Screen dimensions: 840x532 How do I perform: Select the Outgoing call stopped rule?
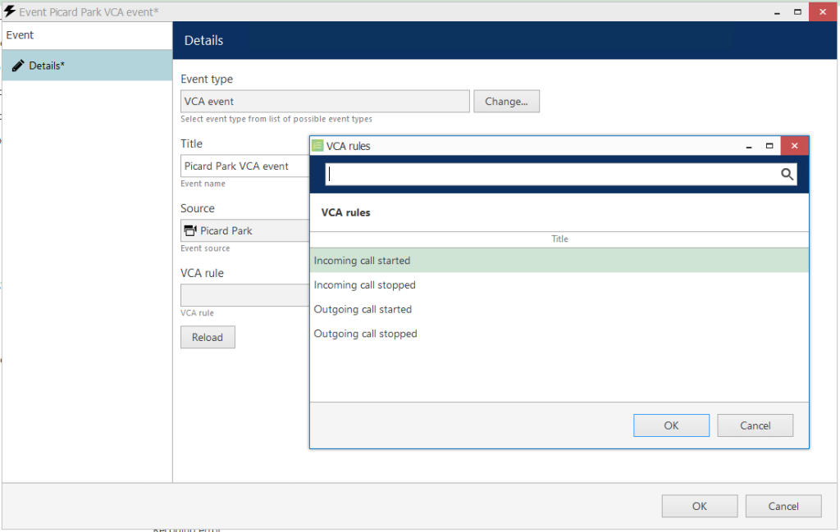coord(559,334)
